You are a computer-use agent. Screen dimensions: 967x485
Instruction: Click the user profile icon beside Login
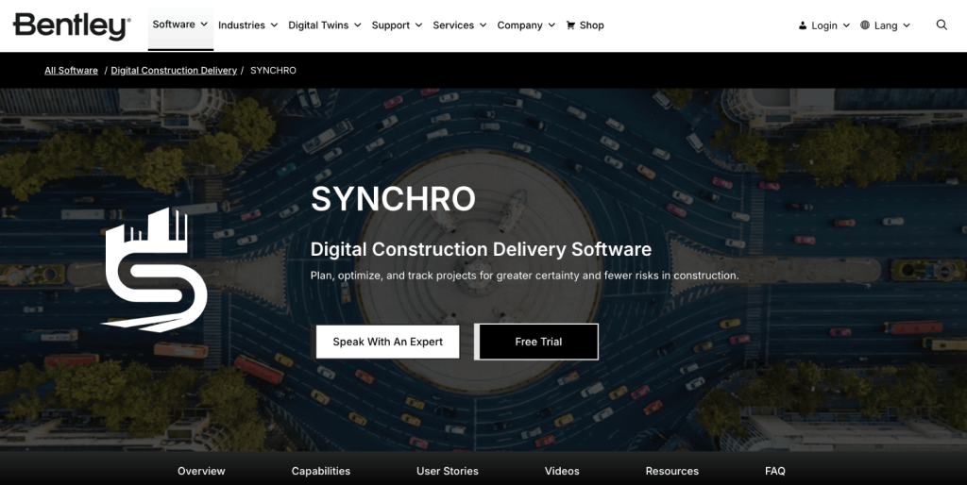pos(803,25)
